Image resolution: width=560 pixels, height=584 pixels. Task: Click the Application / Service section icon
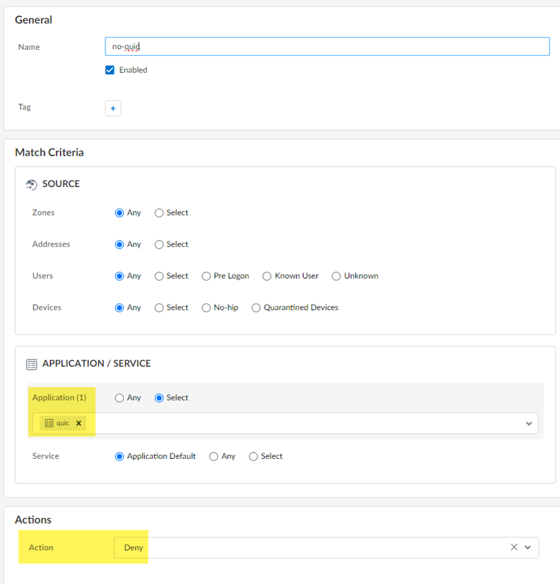point(32,364)
